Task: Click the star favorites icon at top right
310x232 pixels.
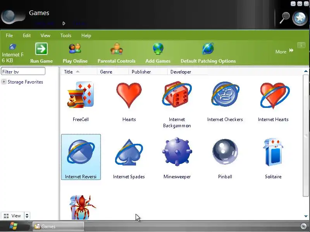Action: pos(300,18)
